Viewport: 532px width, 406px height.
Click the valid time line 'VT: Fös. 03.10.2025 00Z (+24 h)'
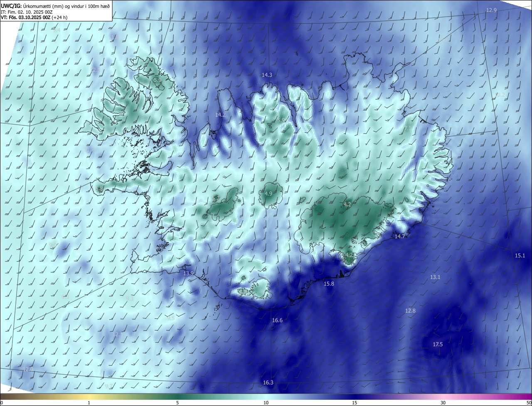pyautogui.click(x=34, y=17)
